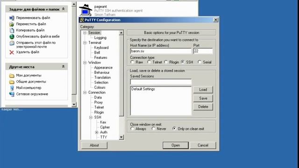Image resolution: width=299 pixels, height=168 pixels.
Task: Collapse the SSH tree node
Action: tap(91, 117)
